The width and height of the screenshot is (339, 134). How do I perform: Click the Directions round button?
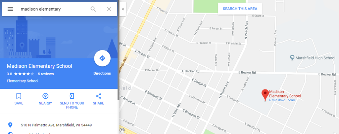coord(102,58)
